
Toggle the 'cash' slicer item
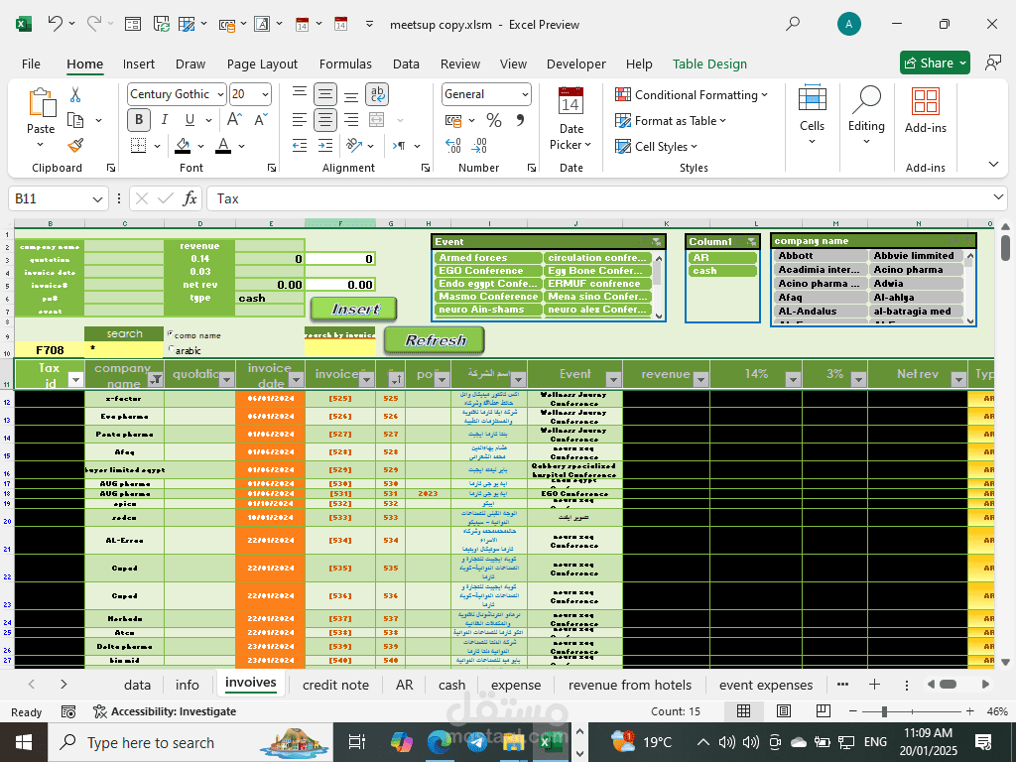tap(722, 271)
